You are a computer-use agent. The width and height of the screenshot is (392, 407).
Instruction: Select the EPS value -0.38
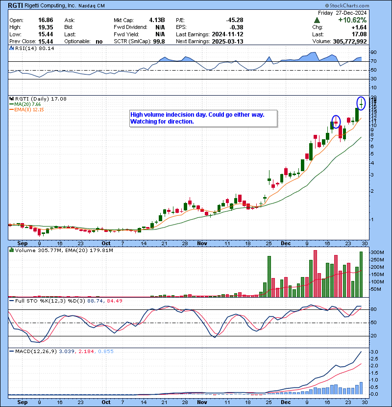236,27
